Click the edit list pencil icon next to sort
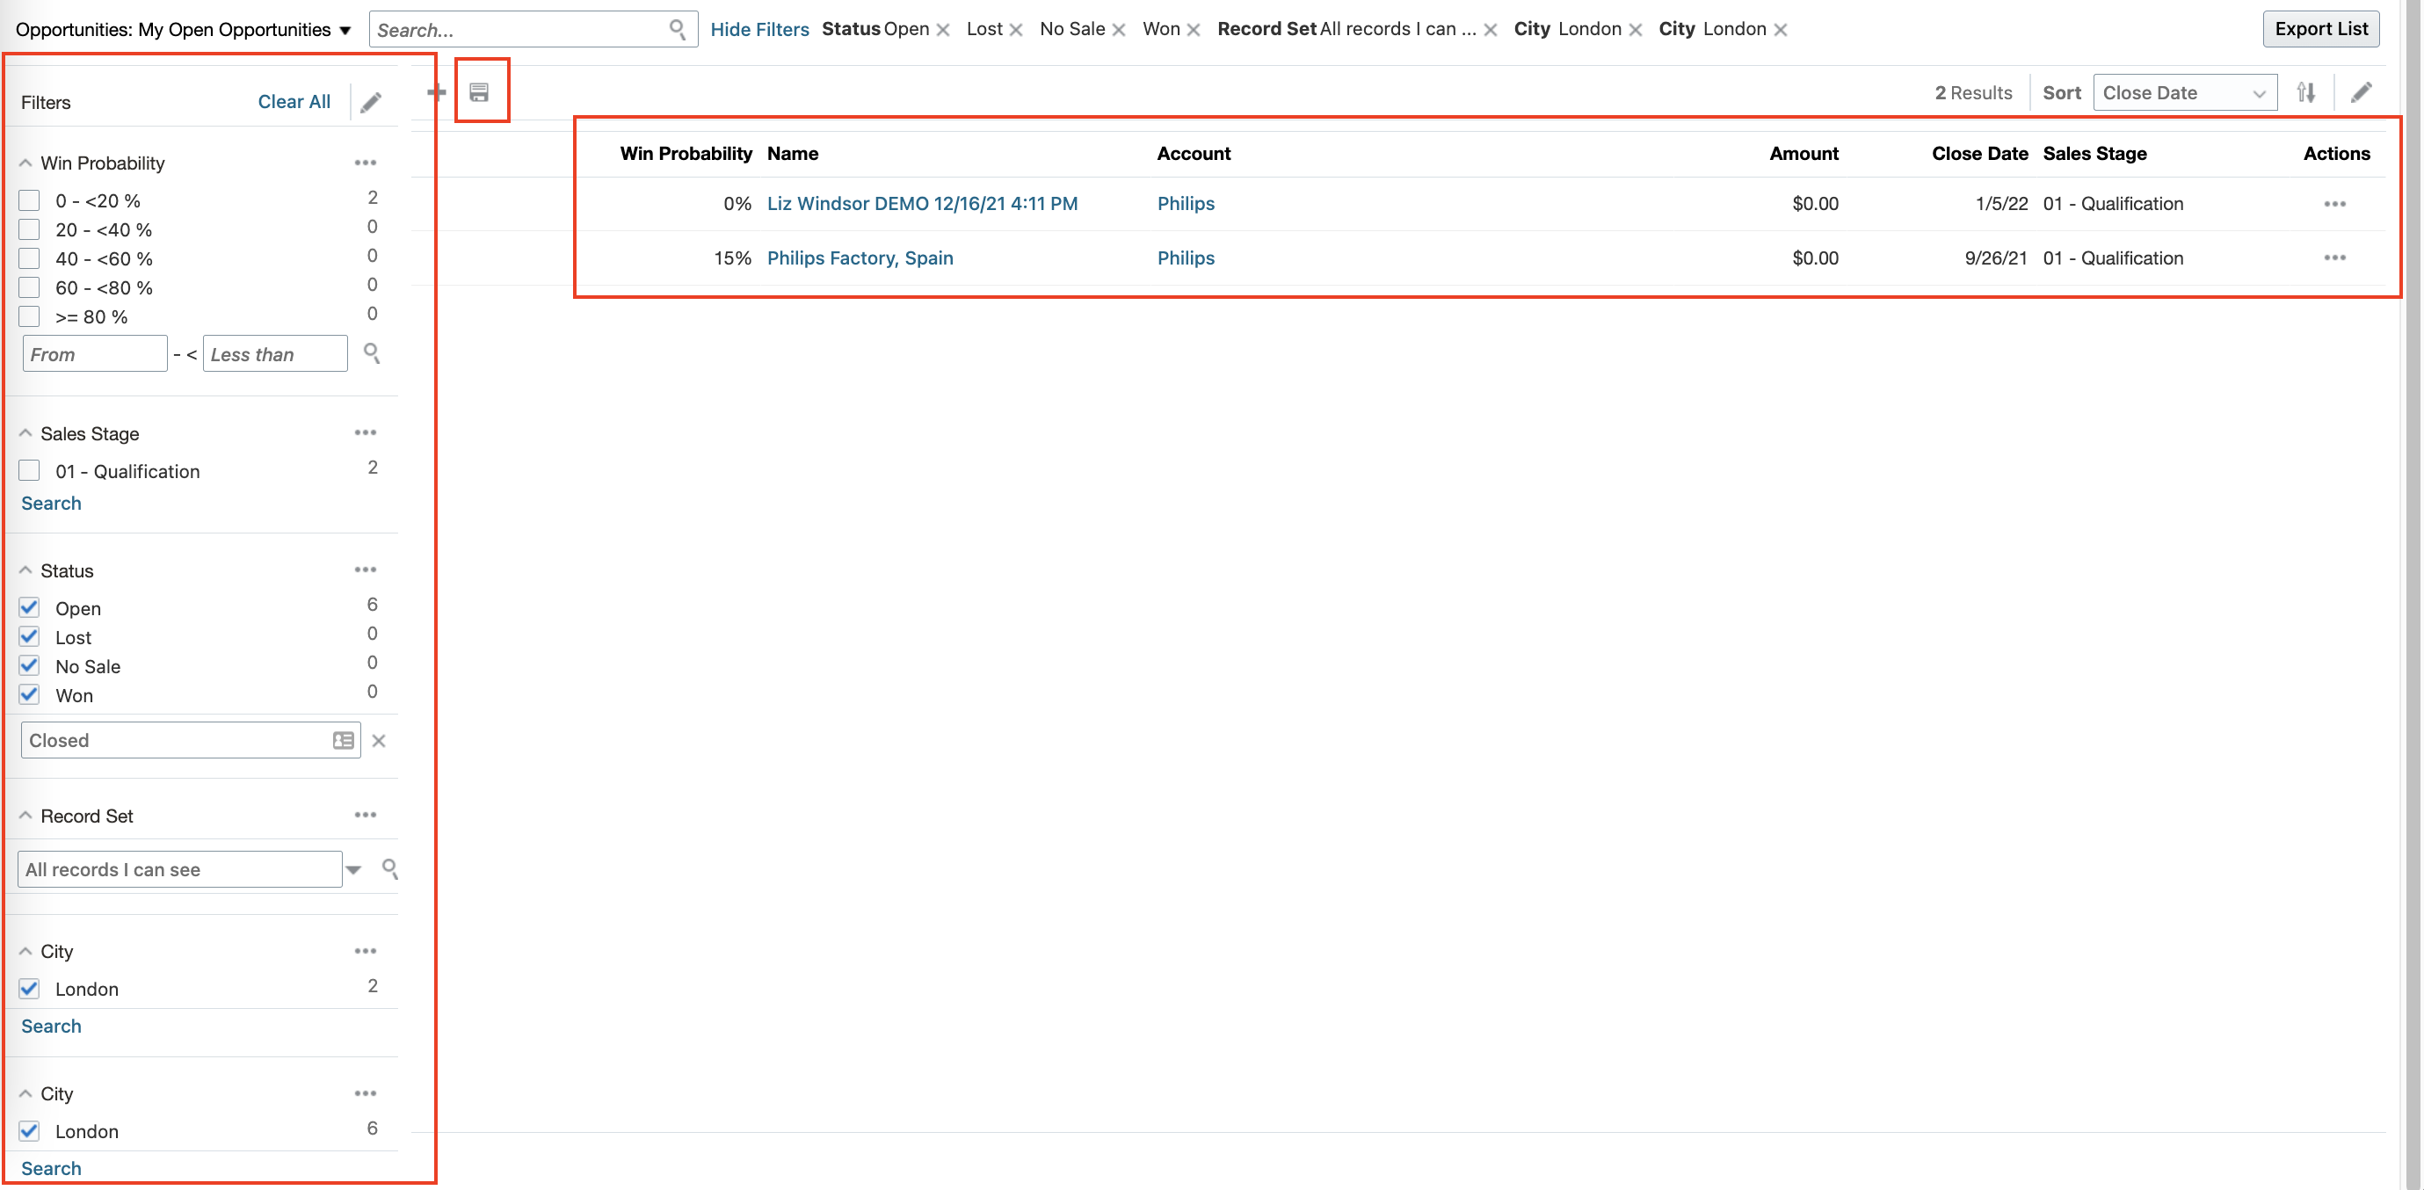This screenshot has width=2424, height=1190. click(2361, 92)
